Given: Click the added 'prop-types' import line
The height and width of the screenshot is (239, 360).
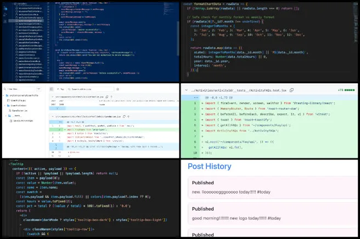Looking at the screenshot, I should pos(114,129).
